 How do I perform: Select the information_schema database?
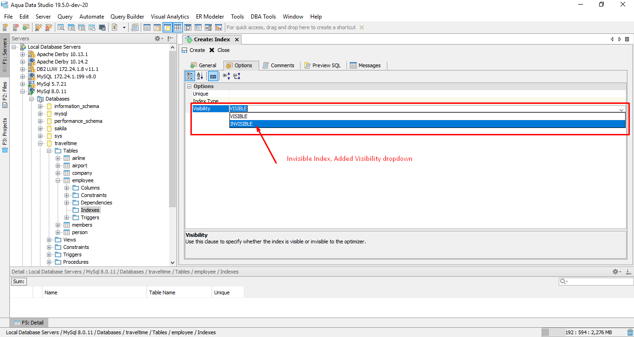[x=76, y=106]
